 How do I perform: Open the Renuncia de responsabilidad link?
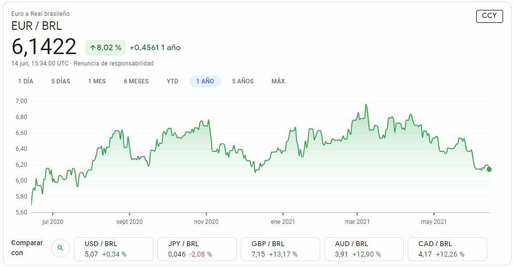(114, 64)
